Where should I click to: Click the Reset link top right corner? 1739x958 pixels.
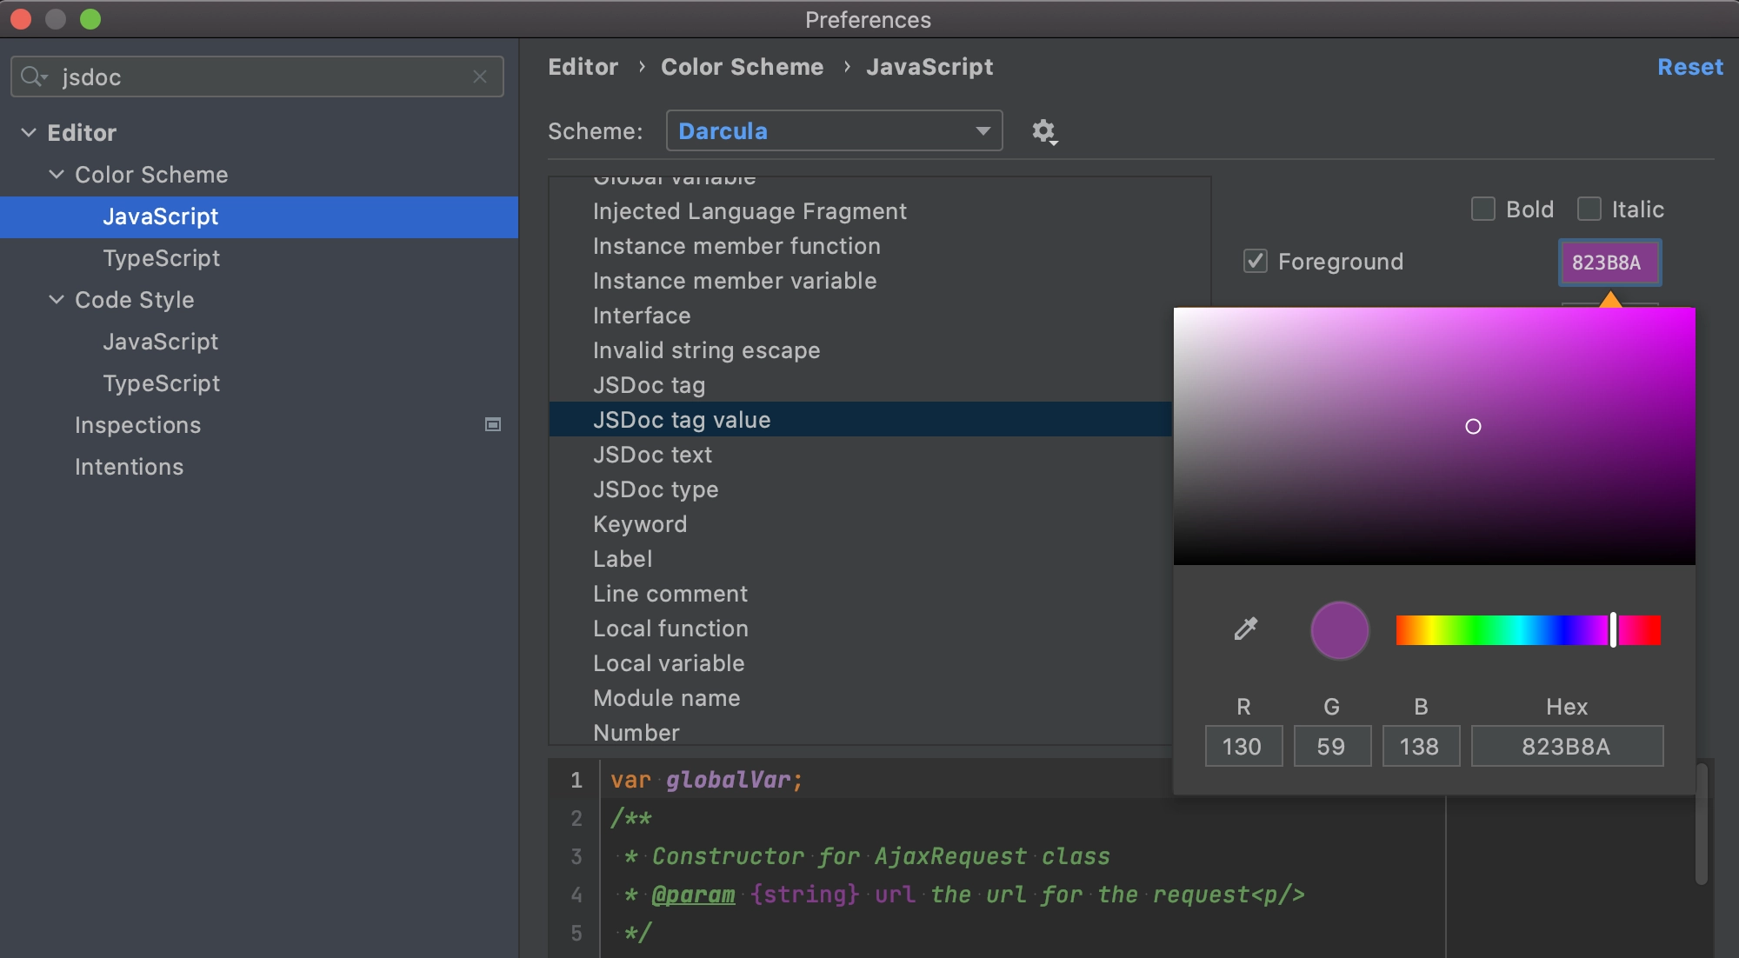[x=1690, y=66]
